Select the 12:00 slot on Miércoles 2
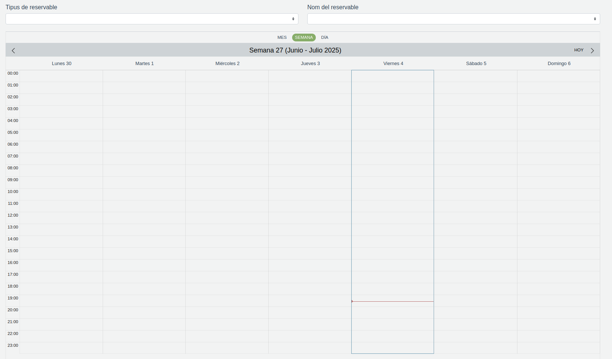612x359 pixels. [227, 218]
